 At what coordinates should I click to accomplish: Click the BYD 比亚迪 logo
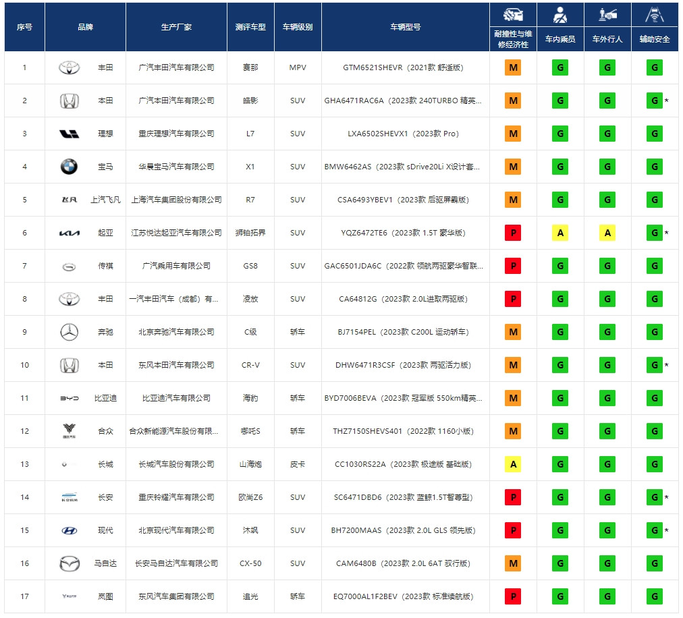coord(70,399)
